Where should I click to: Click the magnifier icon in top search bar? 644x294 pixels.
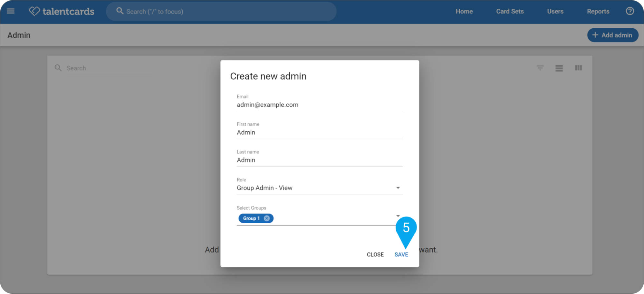pos(120,11)
